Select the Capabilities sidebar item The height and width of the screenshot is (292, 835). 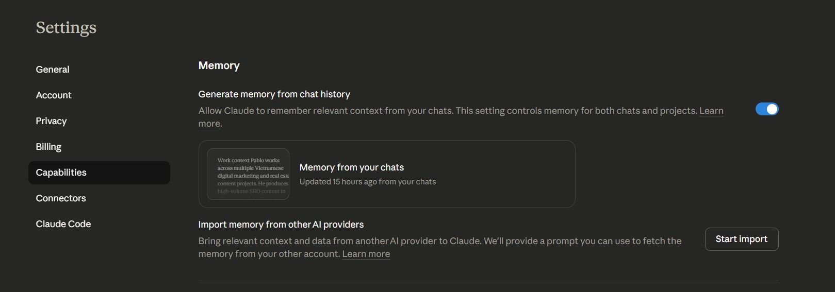(61, 173)
